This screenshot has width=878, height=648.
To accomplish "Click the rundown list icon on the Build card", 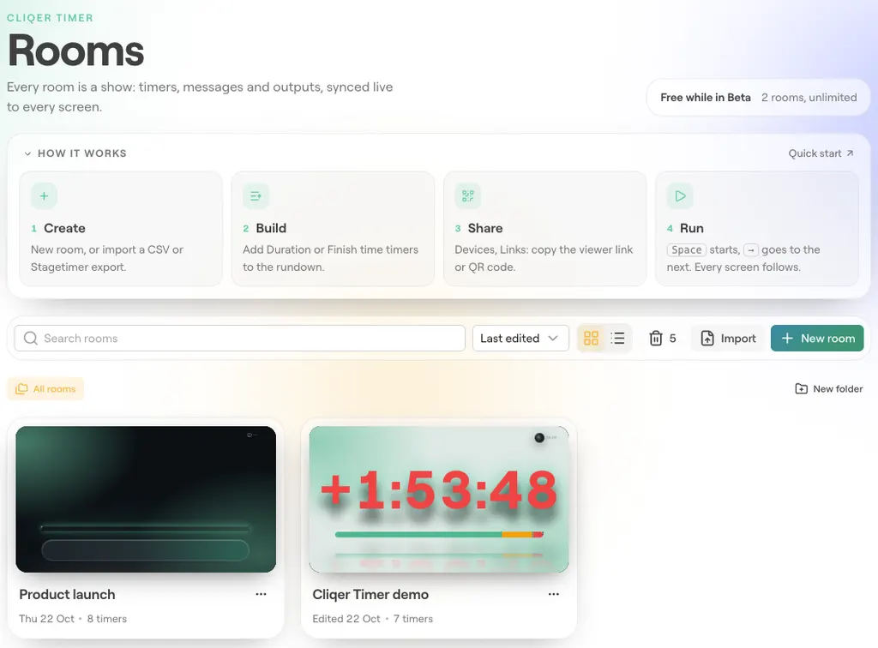I will point(256,195).
